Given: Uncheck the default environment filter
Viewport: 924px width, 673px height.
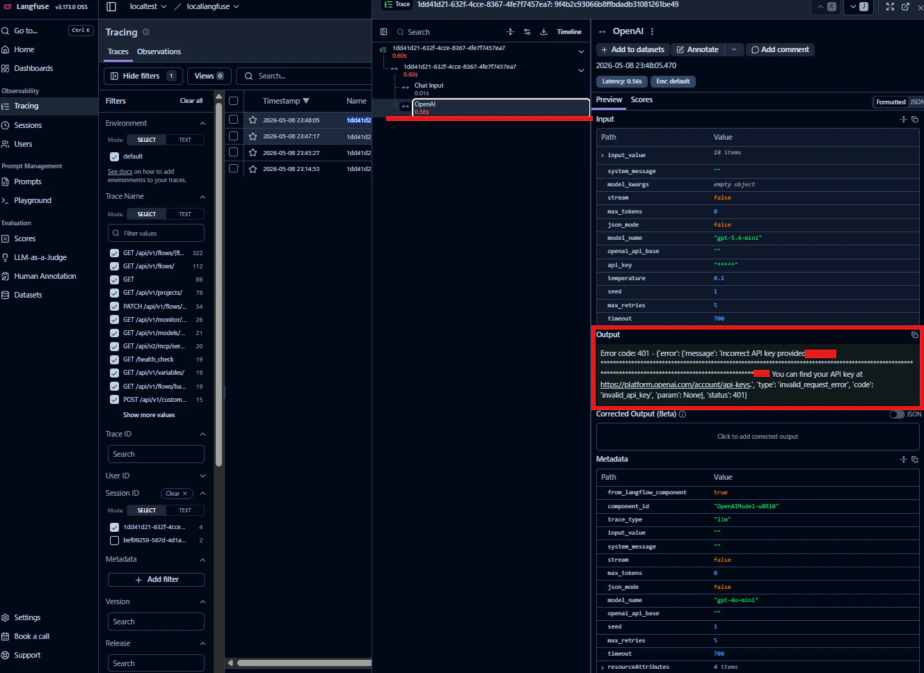Looking at the screenshot, I should (x=114, y=156).
